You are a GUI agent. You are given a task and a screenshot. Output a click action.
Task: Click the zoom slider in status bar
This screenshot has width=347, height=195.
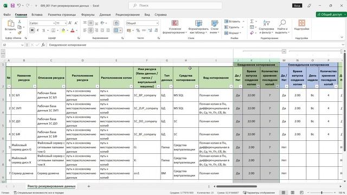point(322,193)
